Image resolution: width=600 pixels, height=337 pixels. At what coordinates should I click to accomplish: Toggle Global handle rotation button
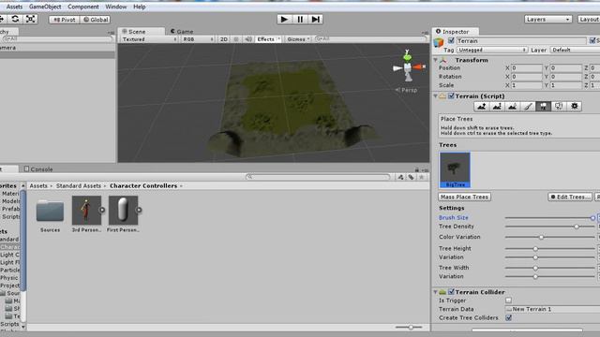96,20
